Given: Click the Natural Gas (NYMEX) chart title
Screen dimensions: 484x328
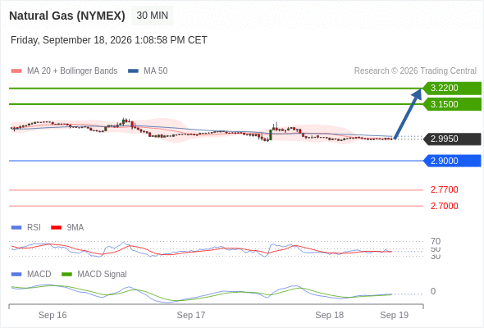Looking at the screenshot, I should 67,16.
